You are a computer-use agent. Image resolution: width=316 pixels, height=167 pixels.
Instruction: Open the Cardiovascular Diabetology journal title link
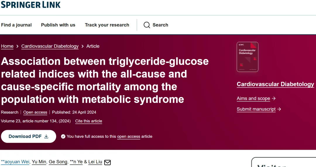pos(275,84)
